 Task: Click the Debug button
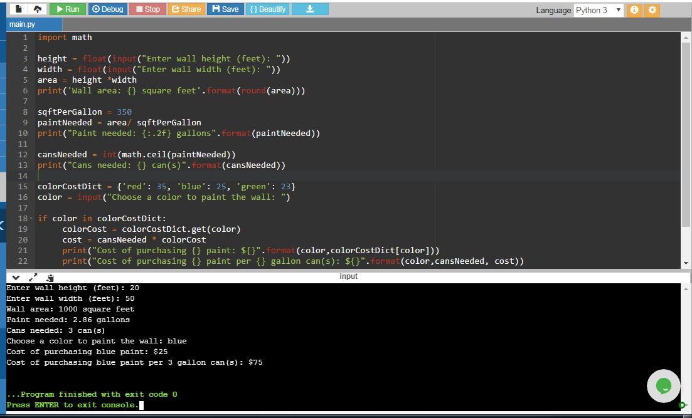107,9
